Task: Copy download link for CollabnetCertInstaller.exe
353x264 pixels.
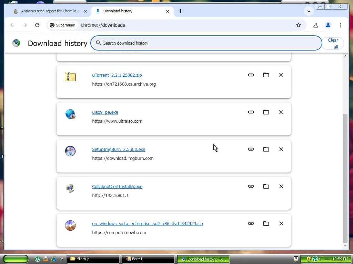Action: click(251, 186)
